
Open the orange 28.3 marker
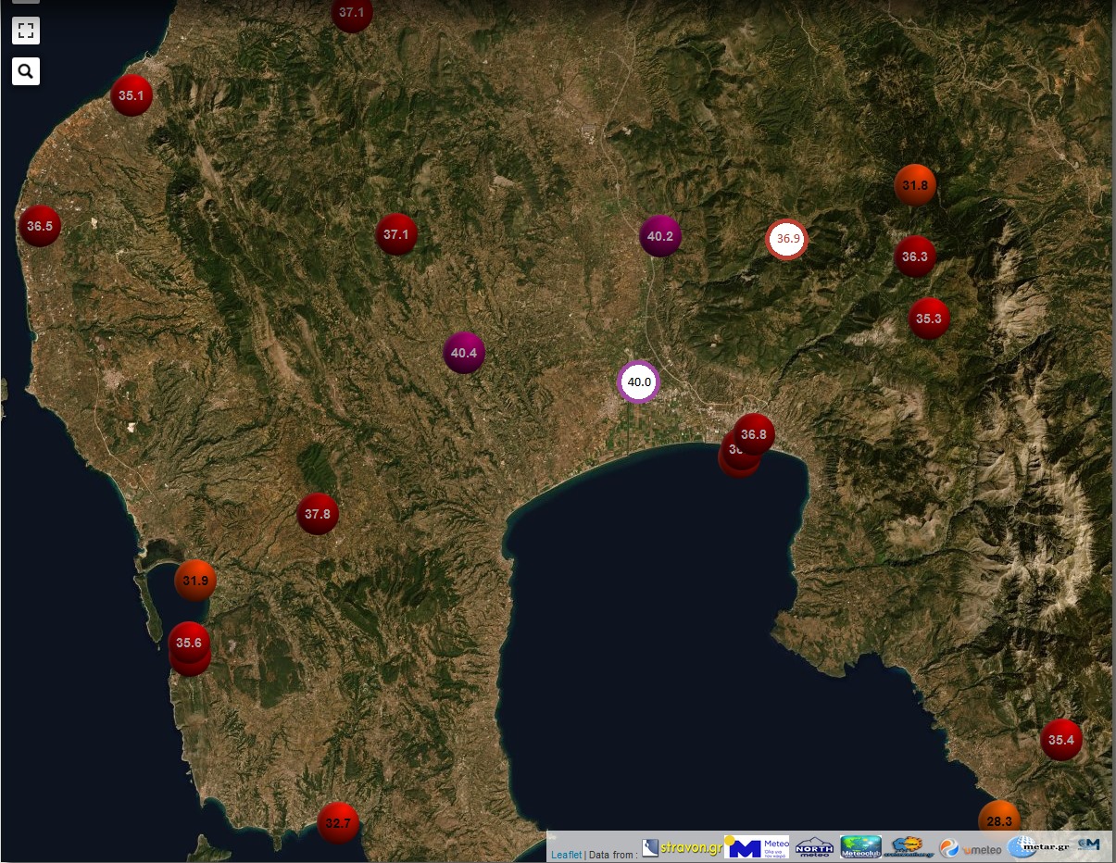[x=999, y=820]
